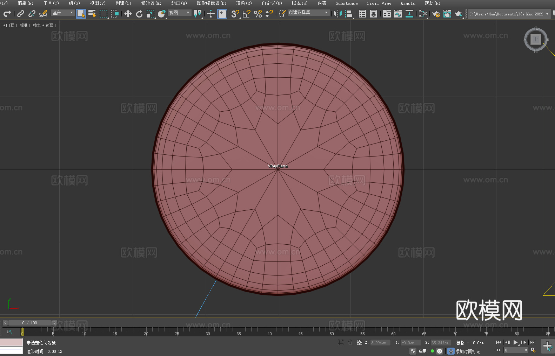Open the 编辑(E) menu
Screen dimensions: 555x356
point(26,3)
